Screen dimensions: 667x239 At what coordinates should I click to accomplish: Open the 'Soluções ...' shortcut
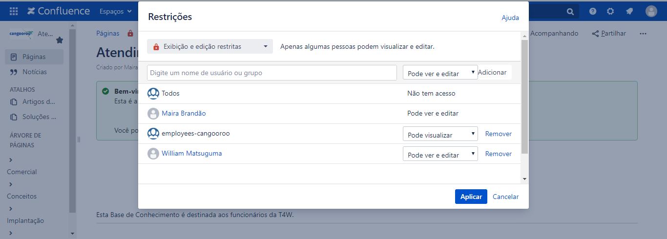click(x=34, y=117)
